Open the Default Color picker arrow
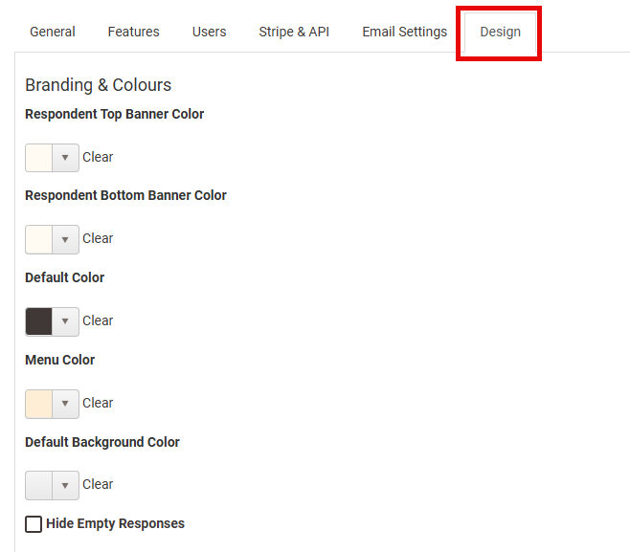This screenshot has width=630, height=552. pyautogui.click(x=65, y=321)
